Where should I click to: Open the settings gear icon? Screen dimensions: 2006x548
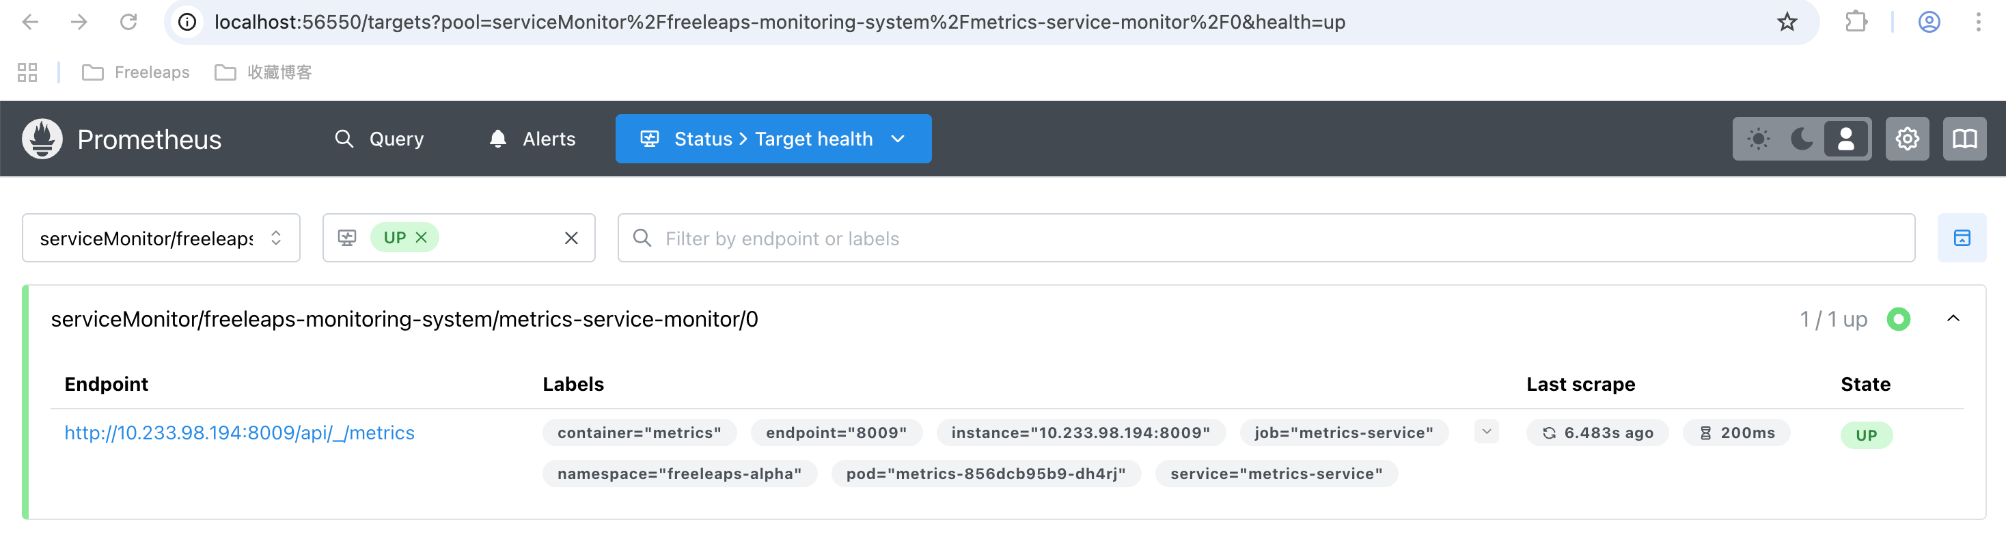(x=1906, y=139)
